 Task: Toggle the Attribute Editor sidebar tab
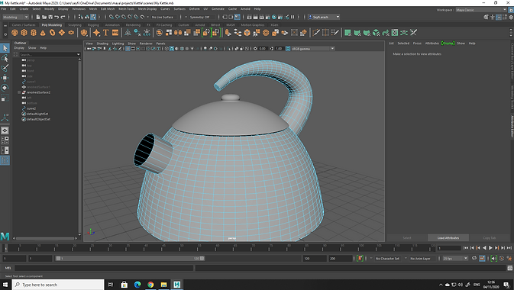point(512,126)
